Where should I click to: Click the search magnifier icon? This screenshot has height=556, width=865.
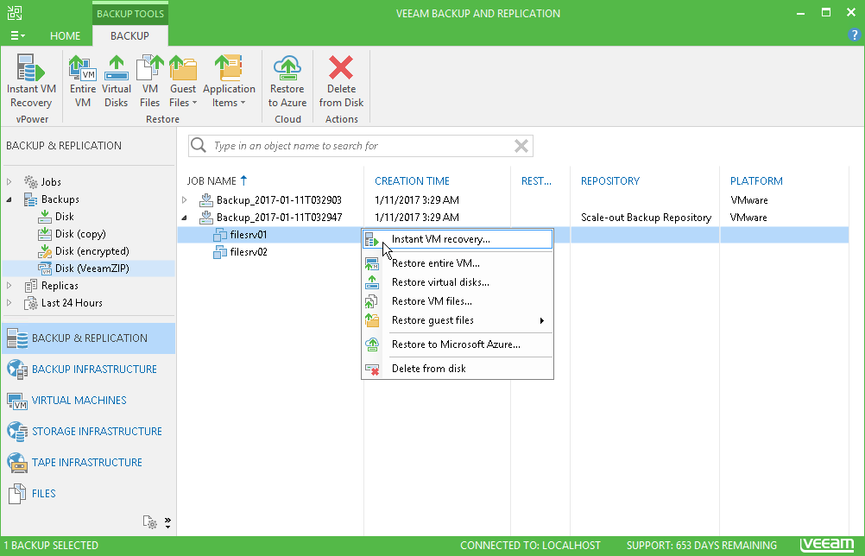point(199,145)
